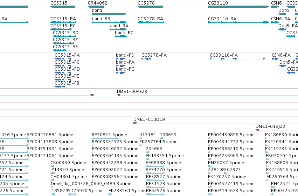Select protein CG5315-PA
Screen dimensions: 298x196
63,59
